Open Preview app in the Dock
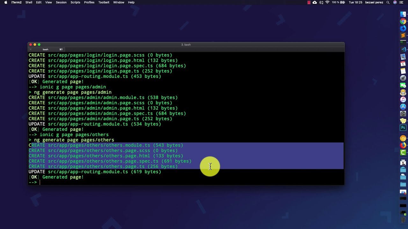Viewport: 408px width, 229px height. [403, 57]
